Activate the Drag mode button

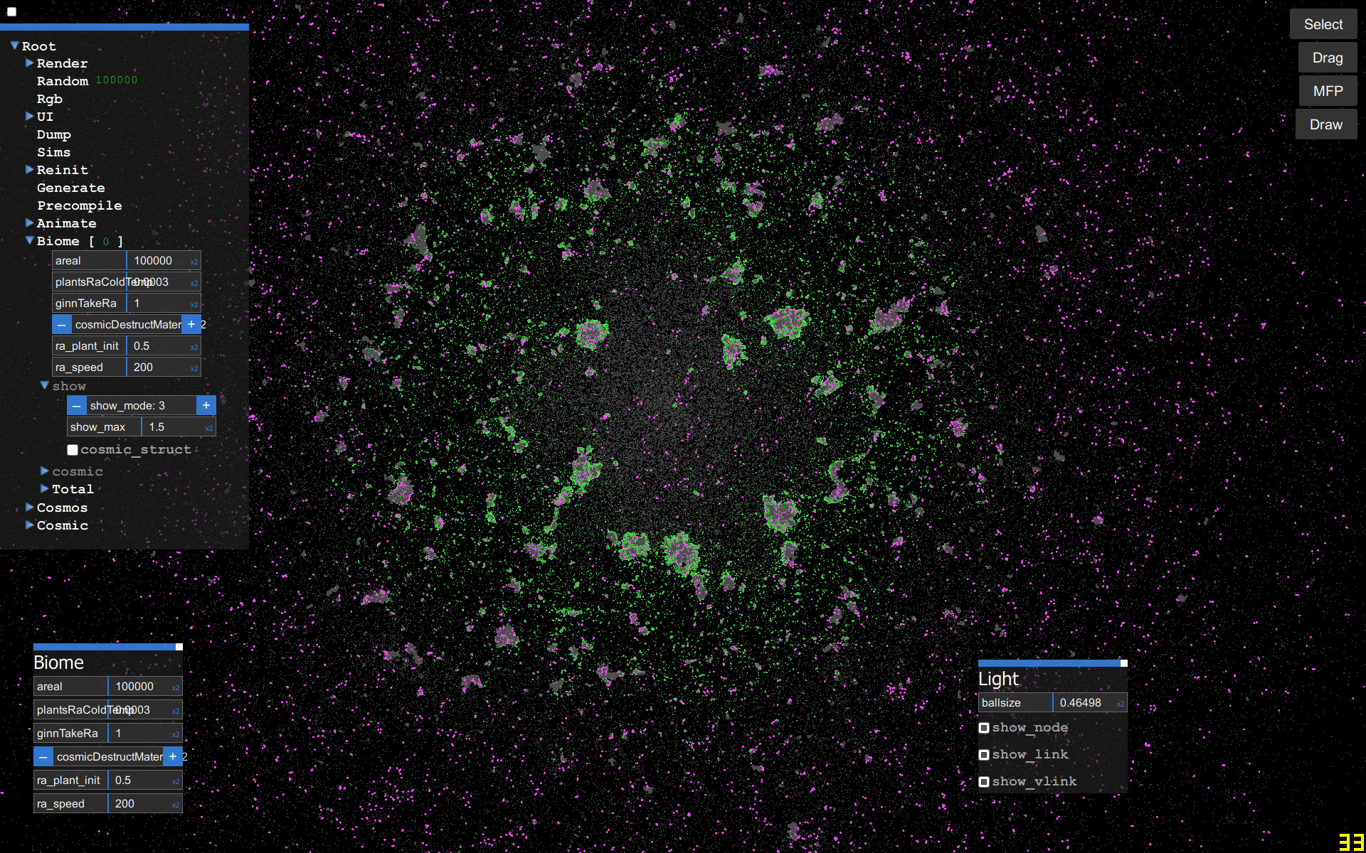tap(1328, 58)
